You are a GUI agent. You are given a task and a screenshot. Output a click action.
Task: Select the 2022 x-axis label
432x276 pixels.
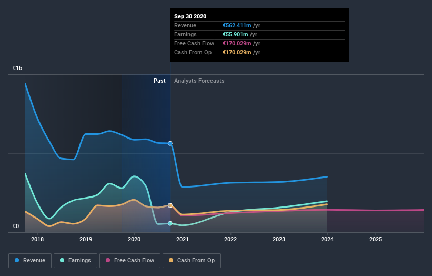(x=230, y=239)
